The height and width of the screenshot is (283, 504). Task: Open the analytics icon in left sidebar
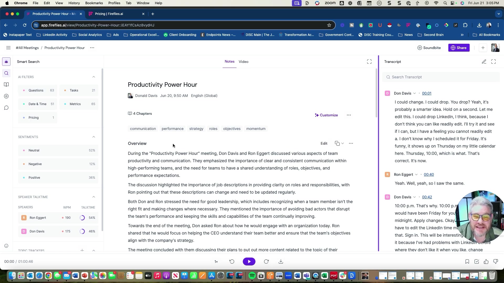coord(6,96)
